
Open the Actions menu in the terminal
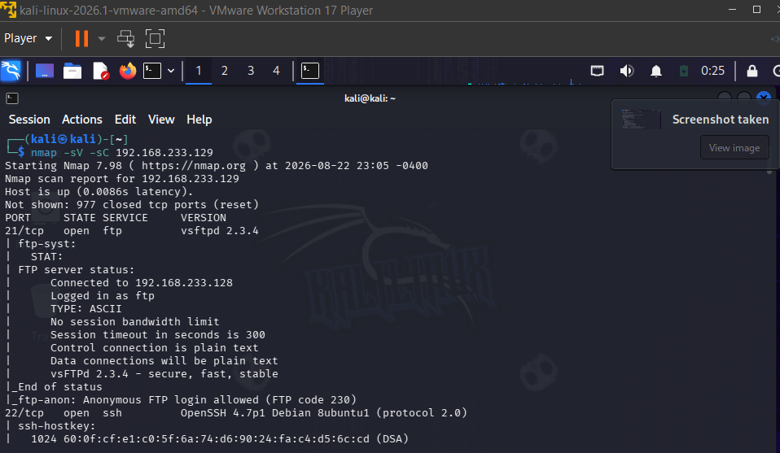tap(82, 120)
